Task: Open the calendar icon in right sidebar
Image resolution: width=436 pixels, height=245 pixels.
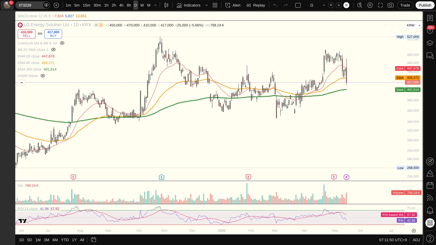Action: click(430, 185)
